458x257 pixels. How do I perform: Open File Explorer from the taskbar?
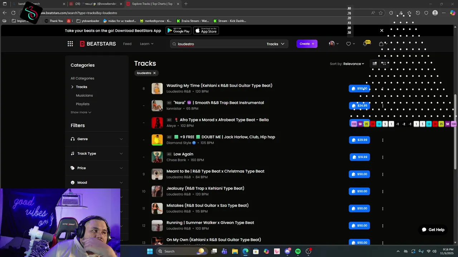235,251
